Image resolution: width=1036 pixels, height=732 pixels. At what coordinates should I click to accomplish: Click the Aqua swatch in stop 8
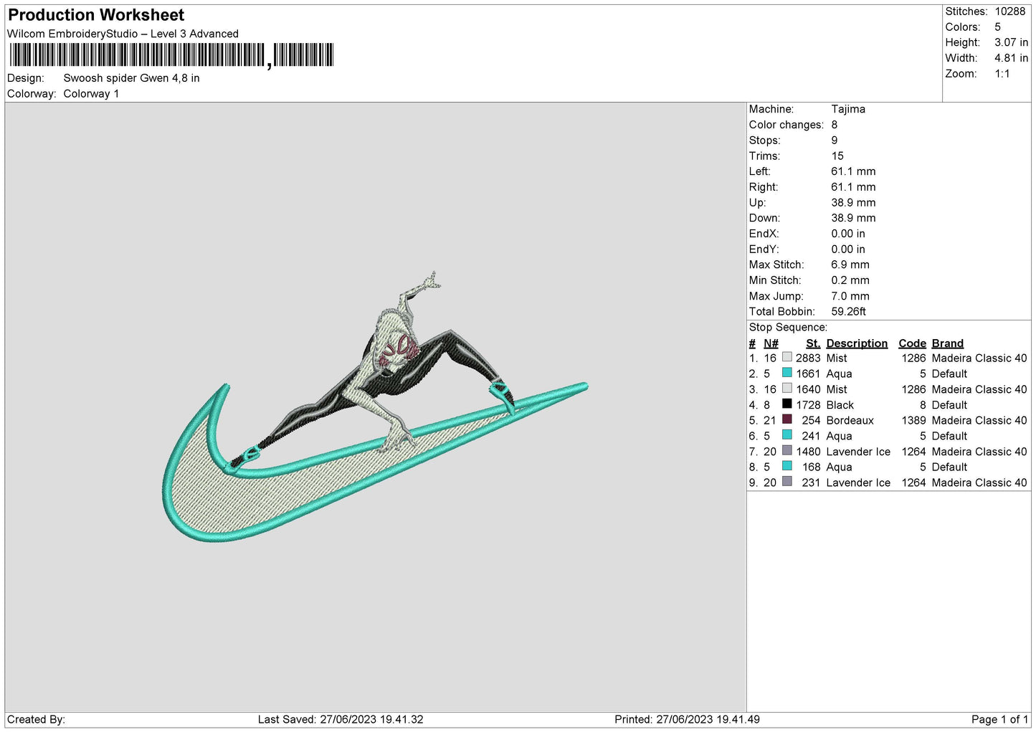[x=786, y=467]
